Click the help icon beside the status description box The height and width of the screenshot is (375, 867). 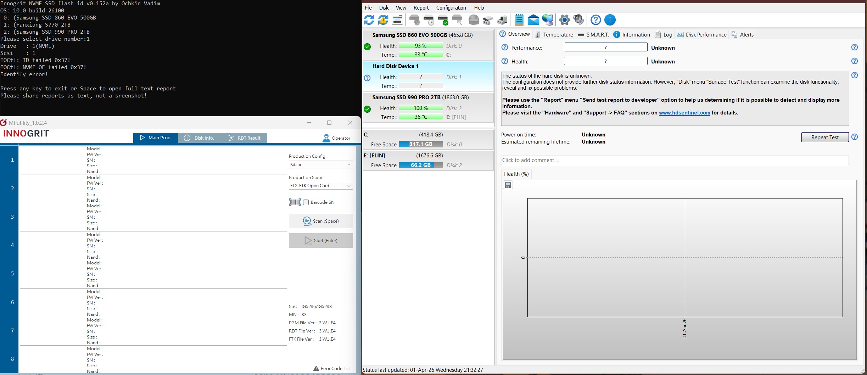pyautogui.click(x=855, y=75)
